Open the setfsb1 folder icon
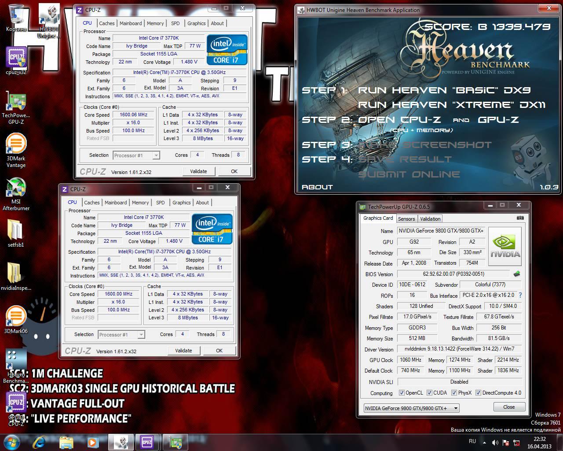 15,230
